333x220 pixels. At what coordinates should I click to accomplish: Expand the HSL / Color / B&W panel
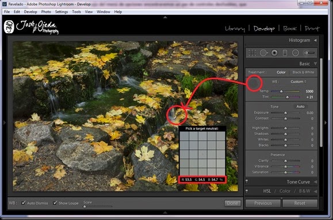315,191
